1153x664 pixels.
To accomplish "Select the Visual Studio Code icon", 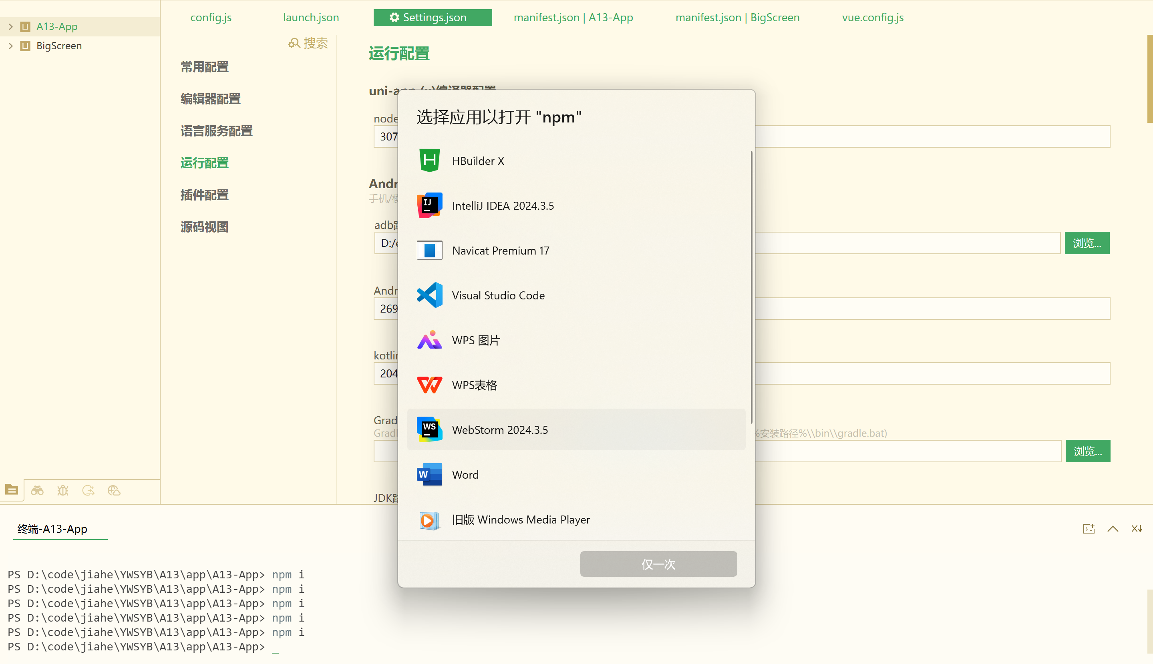I will 429,295.
